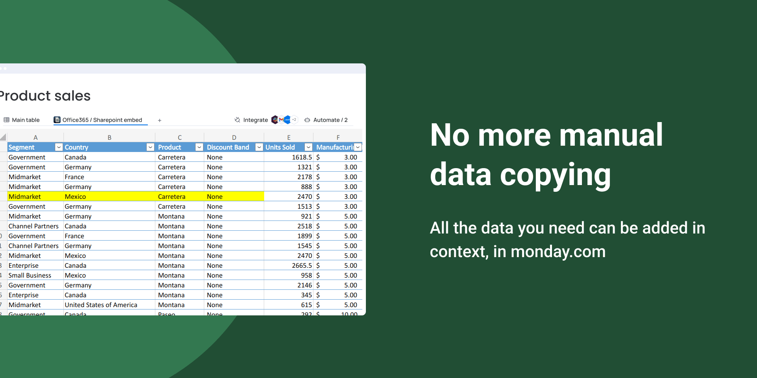Select France in the 2178 units row

[109, 177]
